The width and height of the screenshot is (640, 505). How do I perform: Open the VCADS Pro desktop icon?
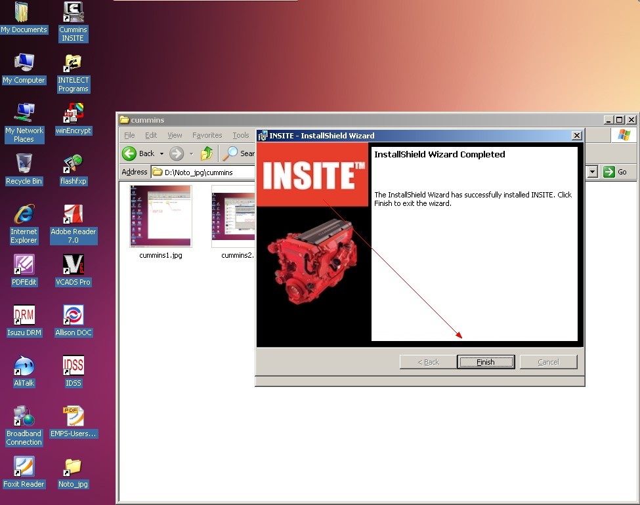point(73,264)
